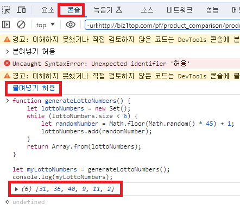Toggle the live expression eye icon
240x209 pixels.
pos(71,24)
